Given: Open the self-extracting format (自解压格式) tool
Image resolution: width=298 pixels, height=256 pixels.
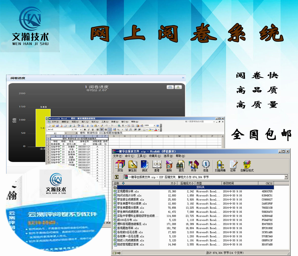Looking at the screenshot, I should pyautogui.click(x=247, y=165).
